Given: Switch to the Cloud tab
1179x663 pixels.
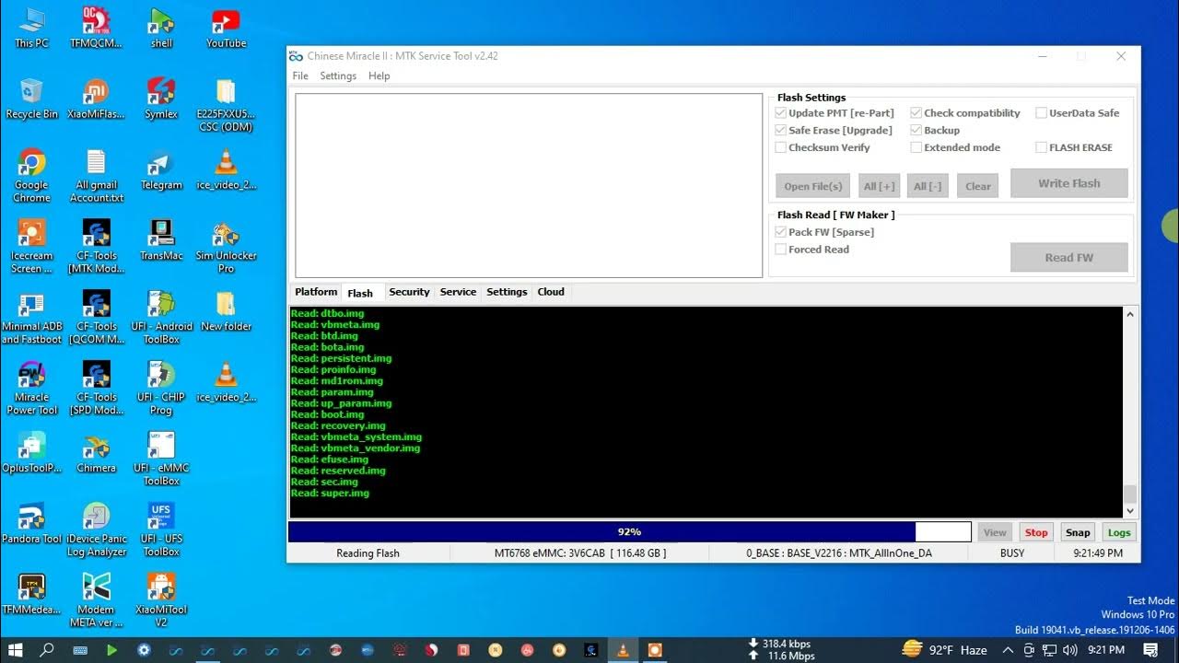Looking at the screenshot, I should 551,292.
